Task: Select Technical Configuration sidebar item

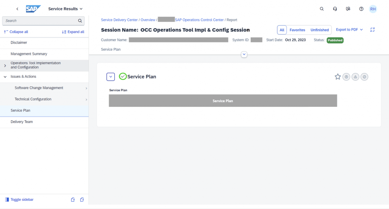Action: tap(44, 100)
